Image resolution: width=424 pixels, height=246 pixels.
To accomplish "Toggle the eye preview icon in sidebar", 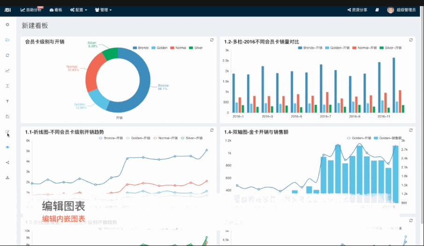I will [7, 147].
